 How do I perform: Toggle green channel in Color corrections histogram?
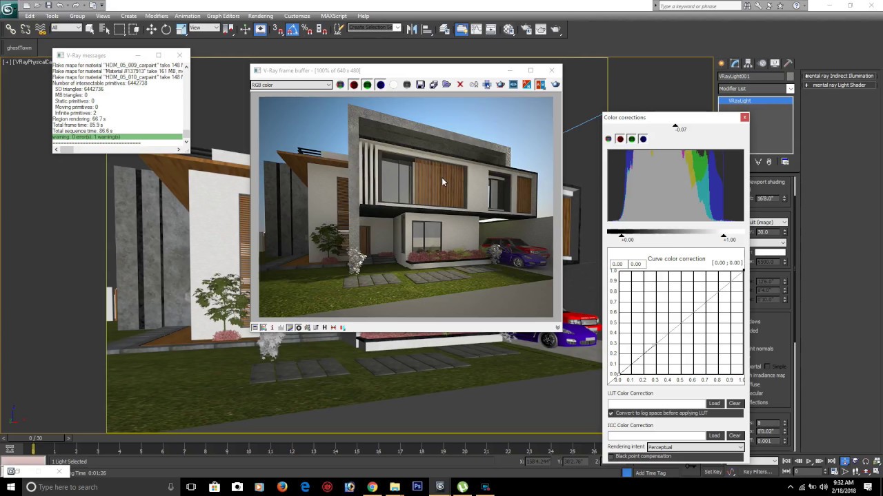click(x=631, y=139)
